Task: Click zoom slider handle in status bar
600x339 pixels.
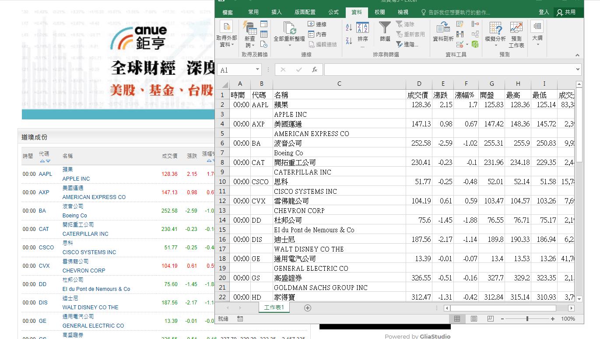Action: tap(527, 319)
